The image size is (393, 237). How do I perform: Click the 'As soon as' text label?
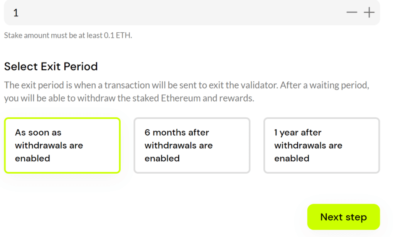[x=38, y=132]
